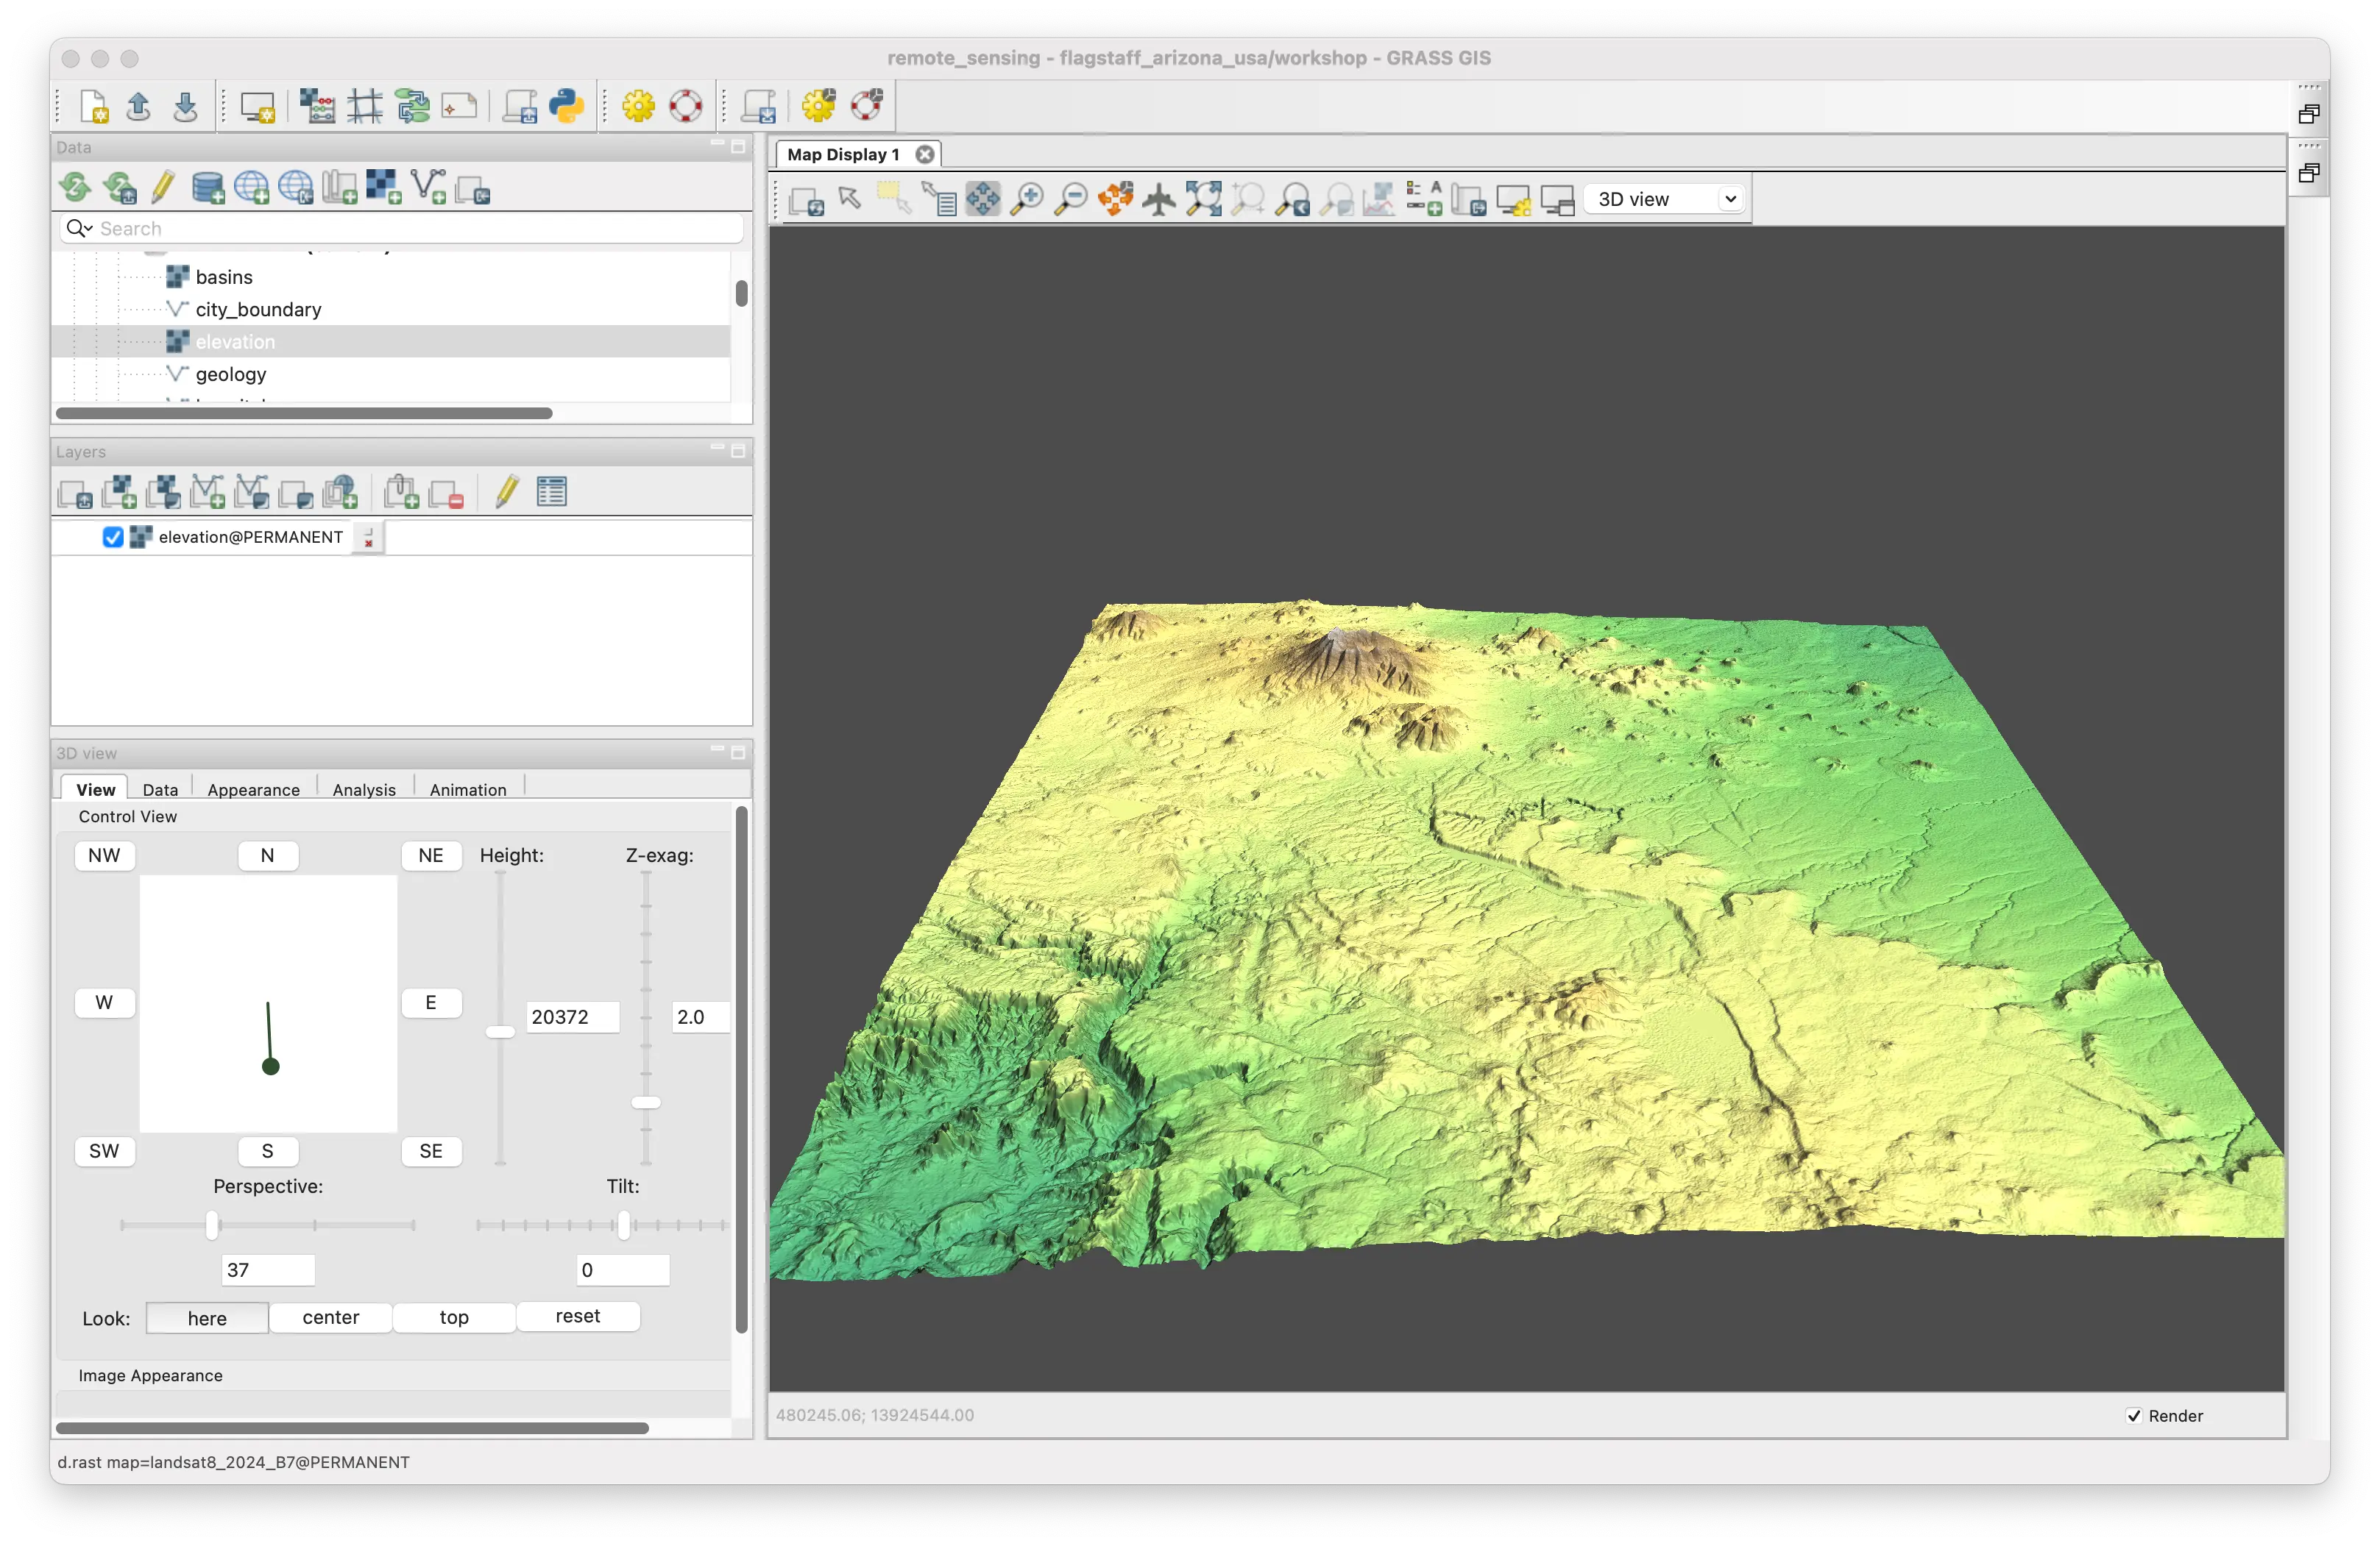
Task: Open the attribute table icon in Layers
Action: [551, 492]
